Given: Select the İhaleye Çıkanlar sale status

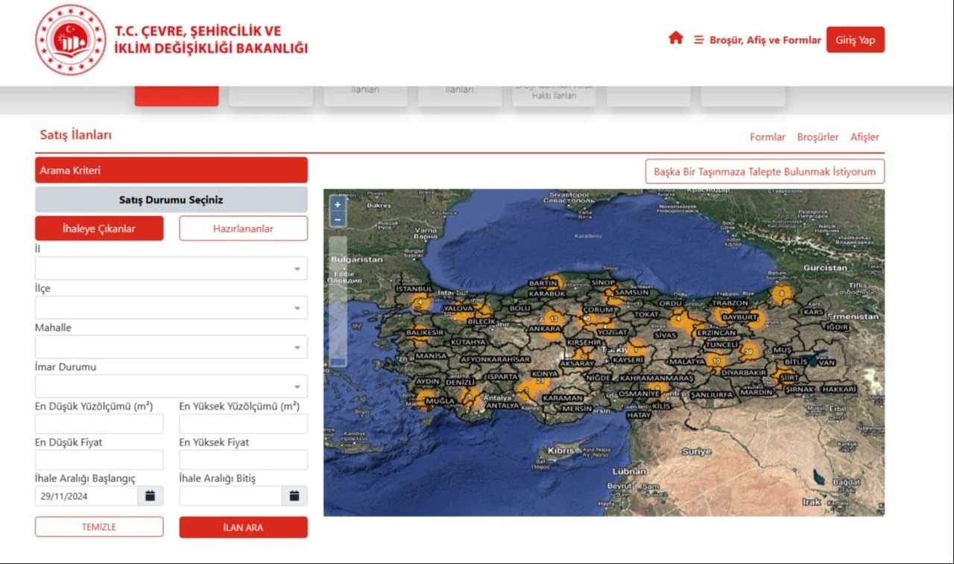Looking at the screenshot, I should pos(99,229).
